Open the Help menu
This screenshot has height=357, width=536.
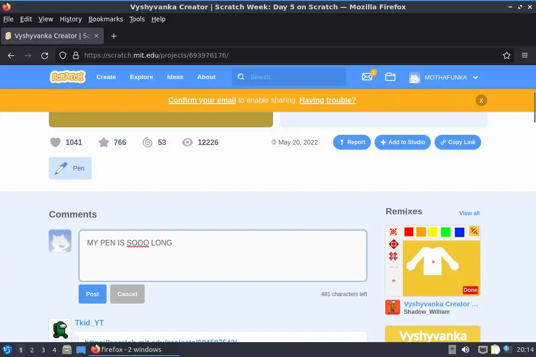click(x=158, y=19)
